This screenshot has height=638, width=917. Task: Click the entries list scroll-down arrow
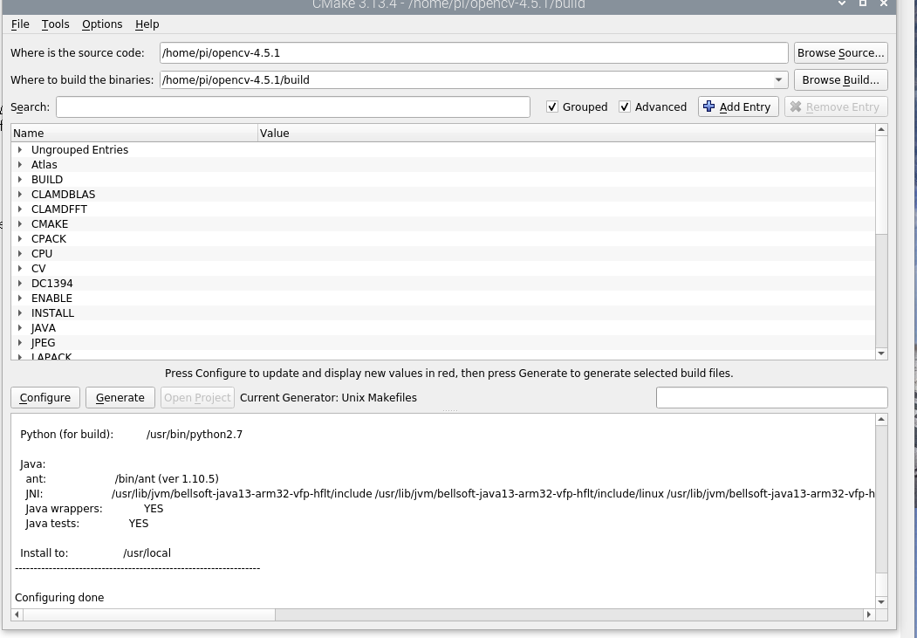coord(881,353)
